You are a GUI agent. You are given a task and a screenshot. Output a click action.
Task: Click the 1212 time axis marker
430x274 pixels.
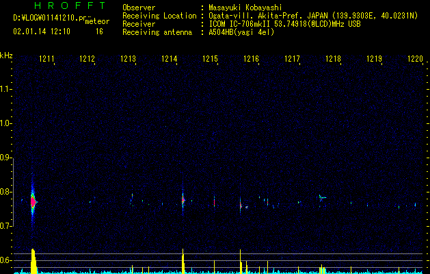(x=88, y=59)
